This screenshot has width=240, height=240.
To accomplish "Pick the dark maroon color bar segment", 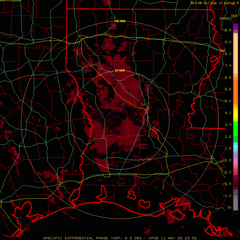I will 235,182.
